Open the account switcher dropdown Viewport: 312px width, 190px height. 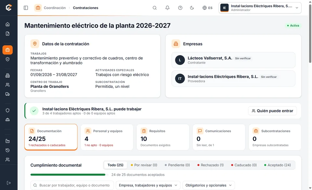click(260, 8)
